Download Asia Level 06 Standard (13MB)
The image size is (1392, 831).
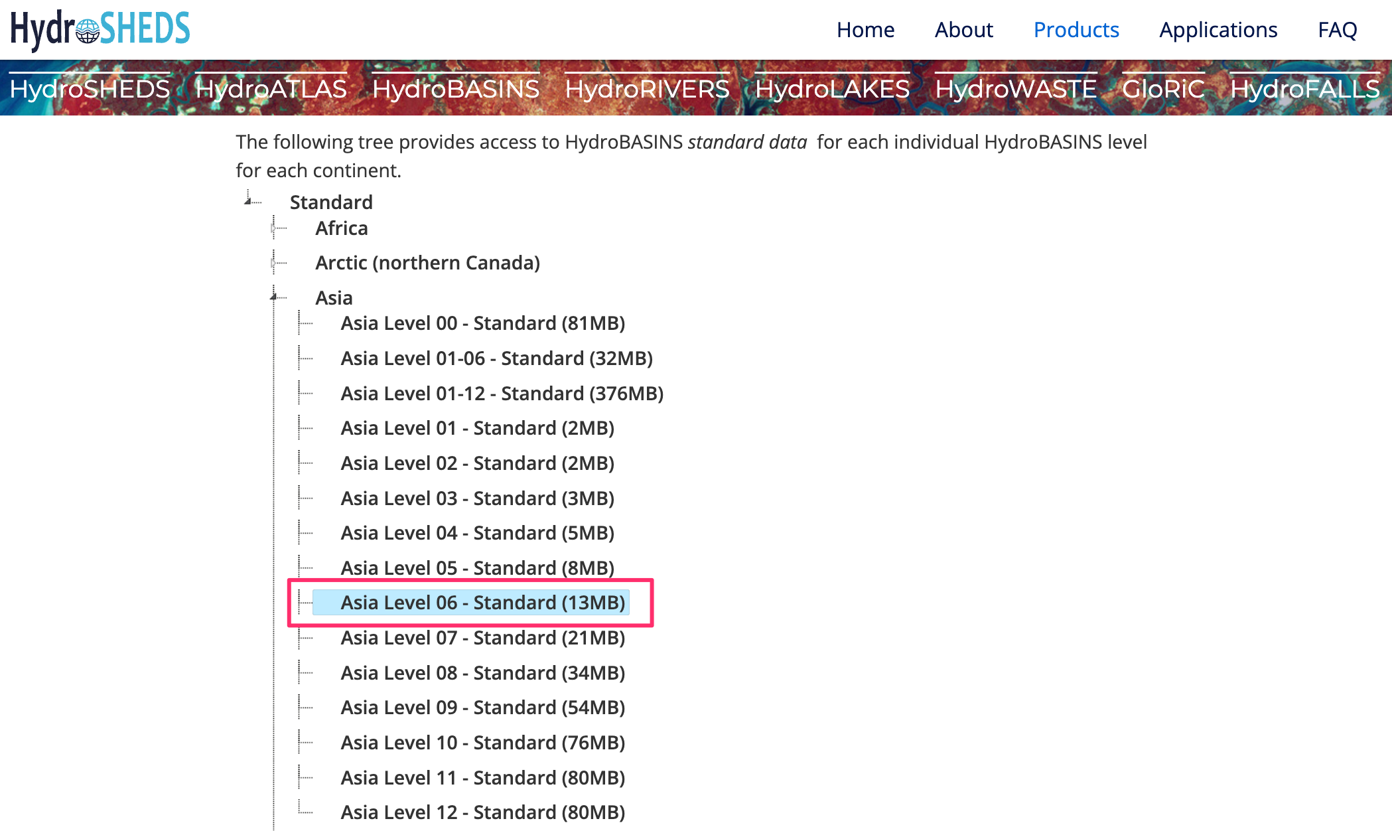coord(482,603)
